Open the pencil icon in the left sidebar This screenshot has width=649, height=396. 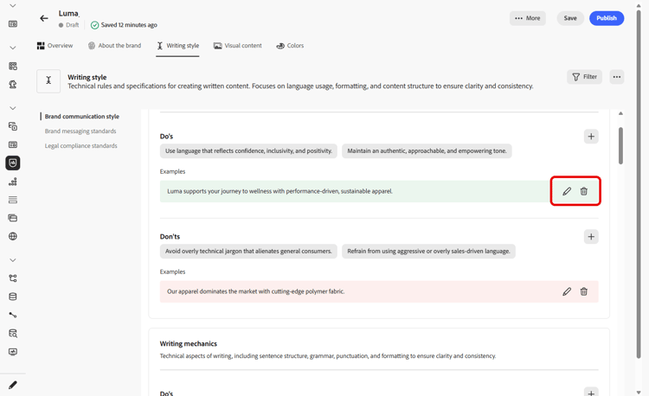pos(13,385)
